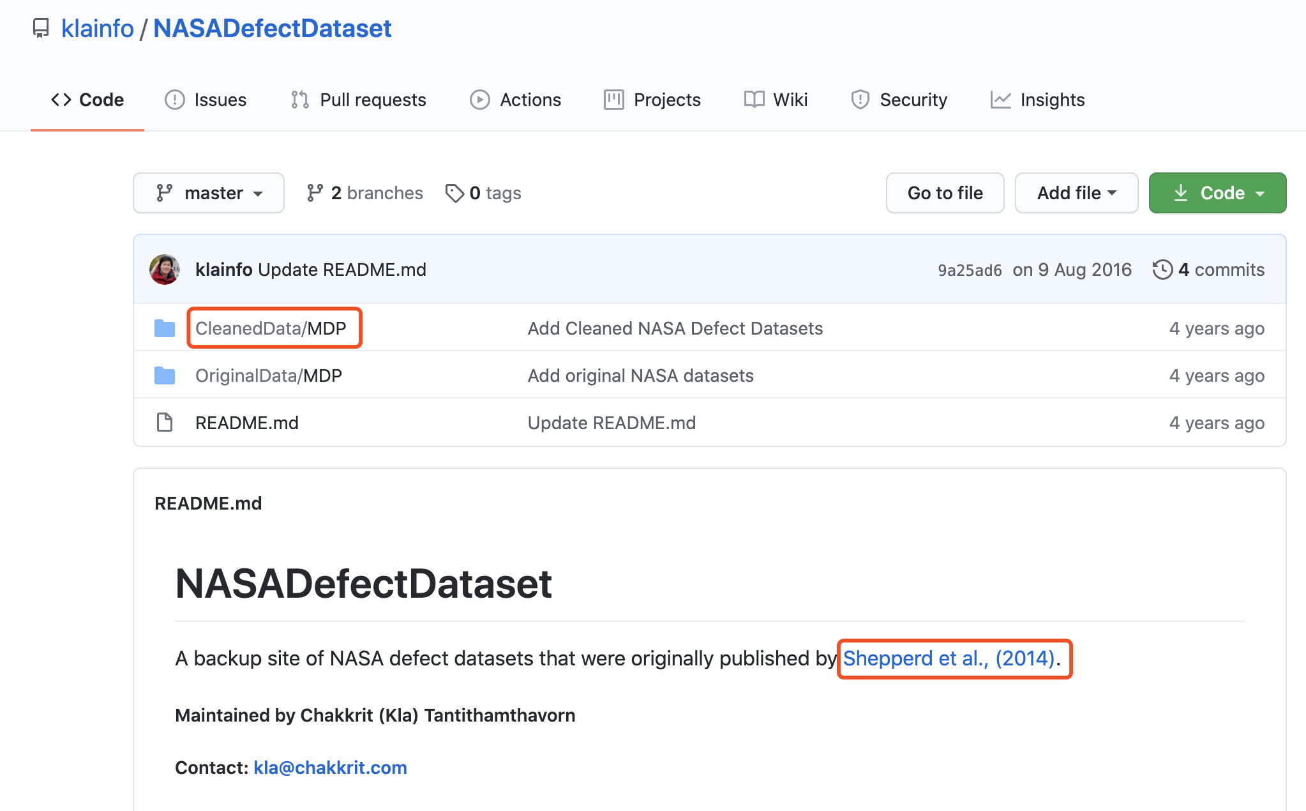Open the CleanedData folder icon

164,328
